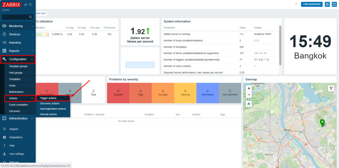The image size is (339, 168).
Task: Click the search magnifier icon
Action: pyautogui.click(x=30, y=17)
